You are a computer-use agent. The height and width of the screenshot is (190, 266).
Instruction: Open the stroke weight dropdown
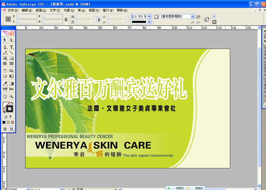(x=149, y=16)
